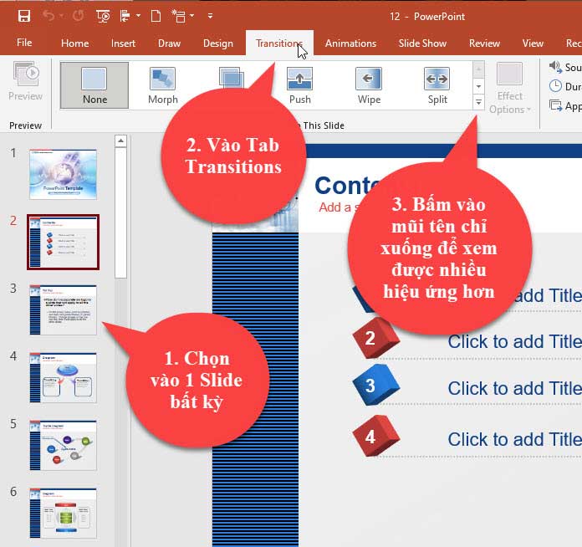Switch to the Animations tab
Image resolution: width=582 pixels, height=547 pixels.
tap(350, 43)
